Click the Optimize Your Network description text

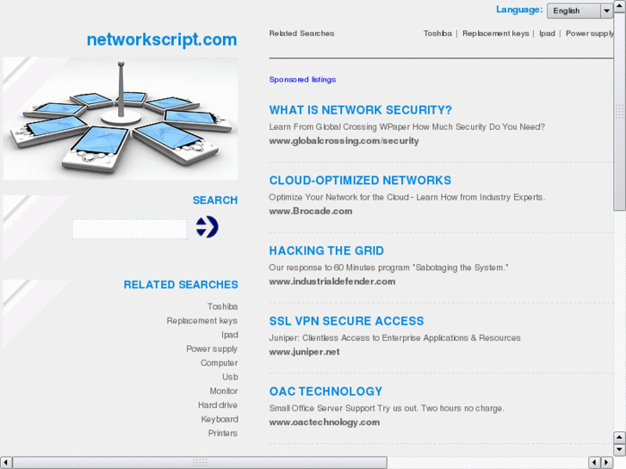[406, 197]
